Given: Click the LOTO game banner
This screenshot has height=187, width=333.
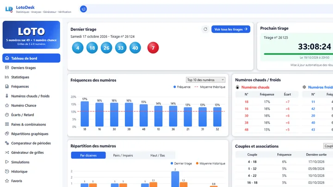Looking at the screenshot, I should (x=31, y=35).
